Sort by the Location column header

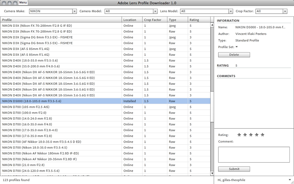[x=132, y=20]
